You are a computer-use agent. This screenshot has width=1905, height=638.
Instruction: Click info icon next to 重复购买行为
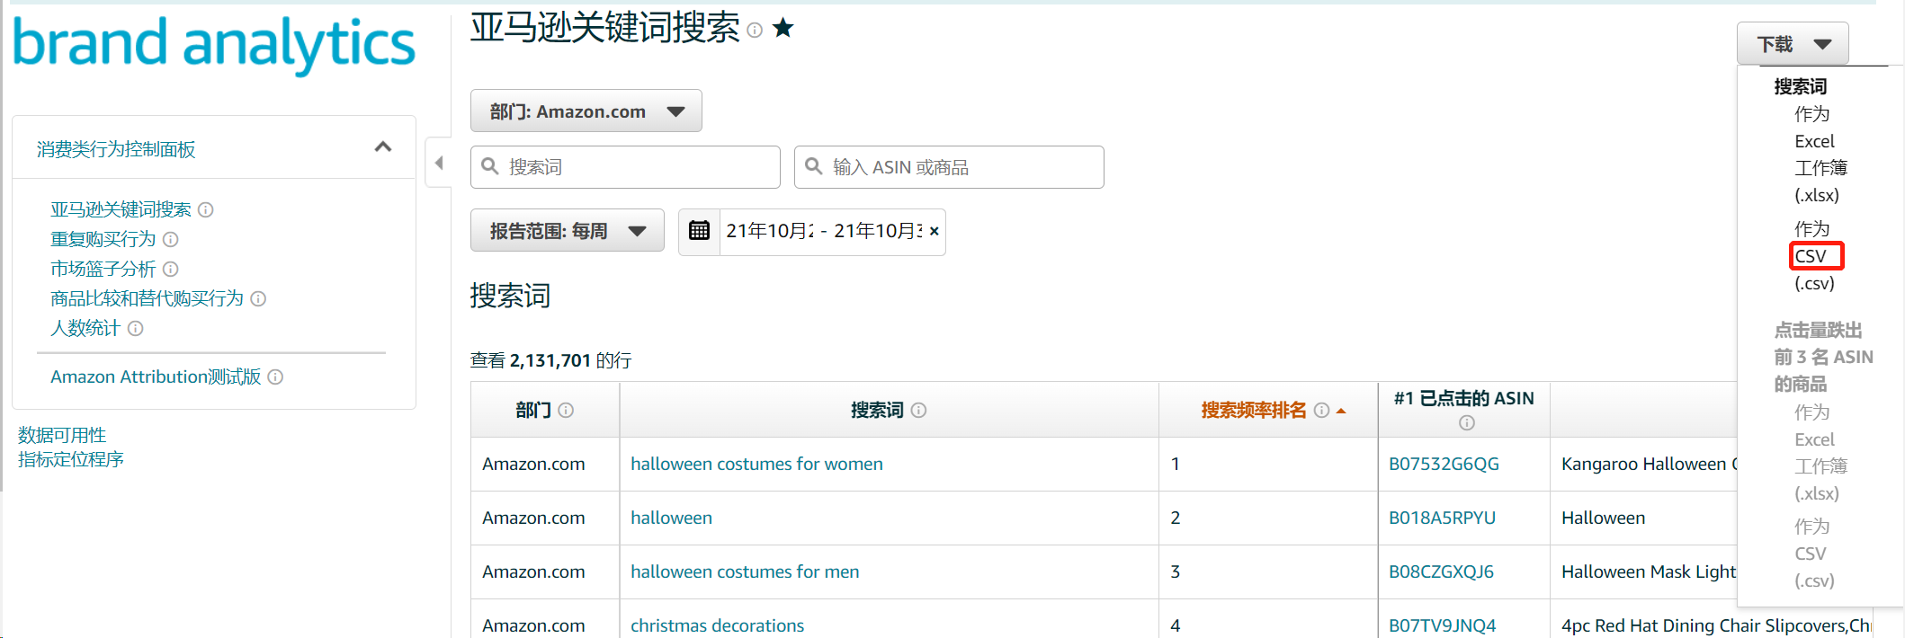[x=170, y=239]
